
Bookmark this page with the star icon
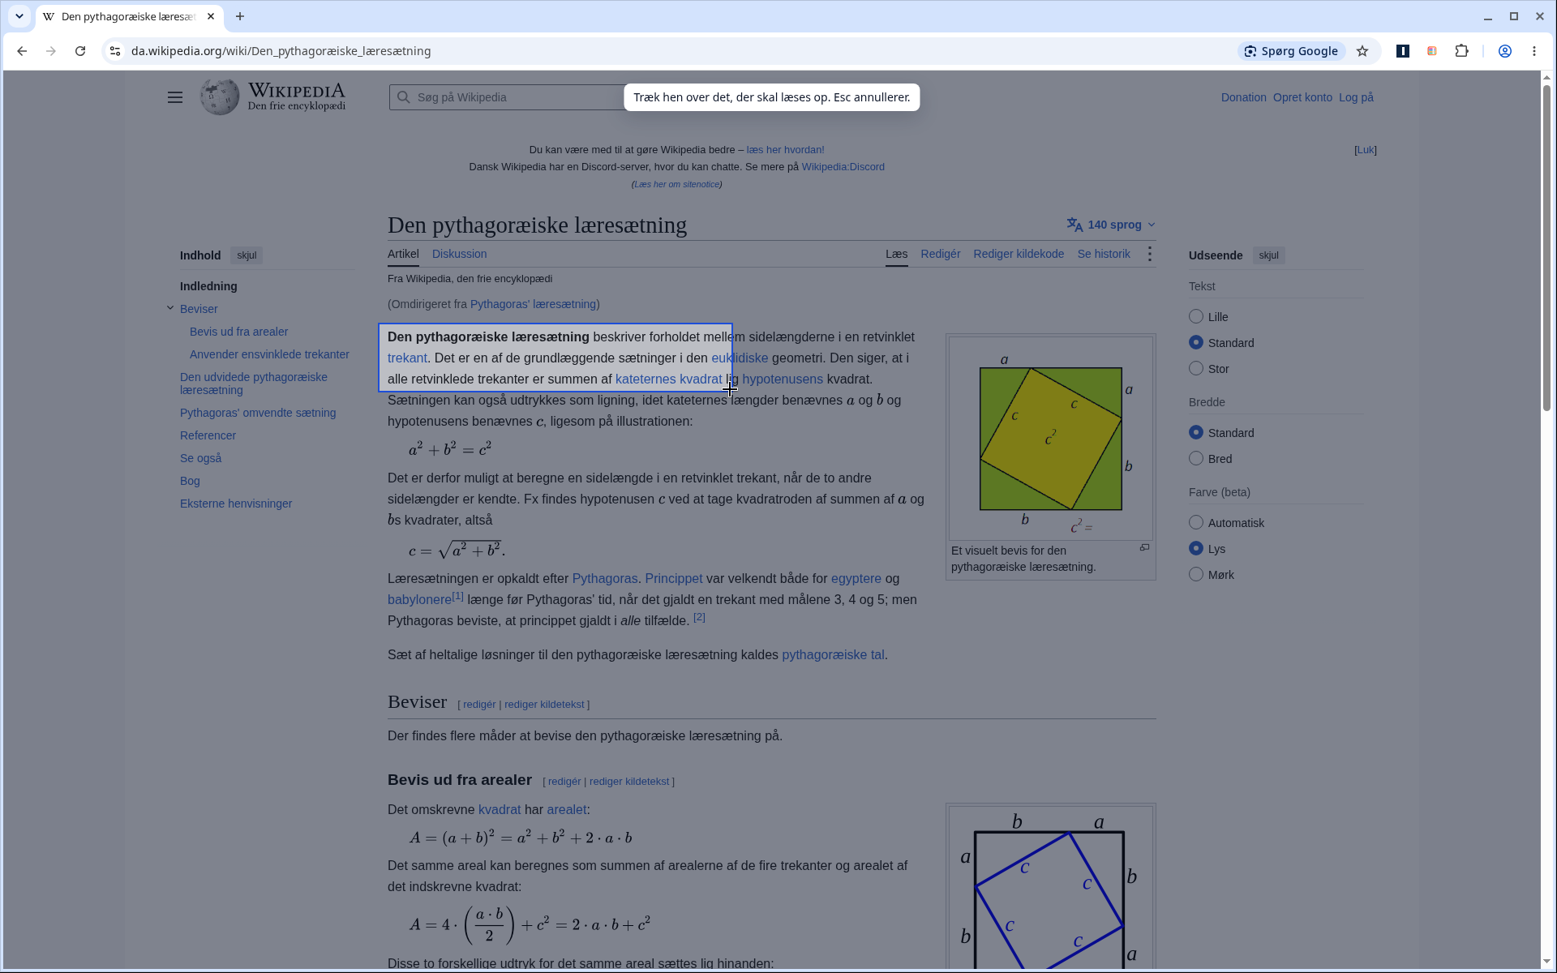(1362, 51)
